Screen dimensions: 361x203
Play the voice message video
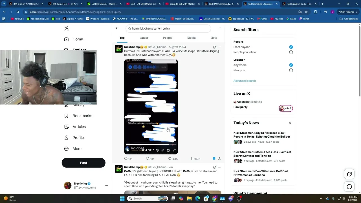pos(128,150)
